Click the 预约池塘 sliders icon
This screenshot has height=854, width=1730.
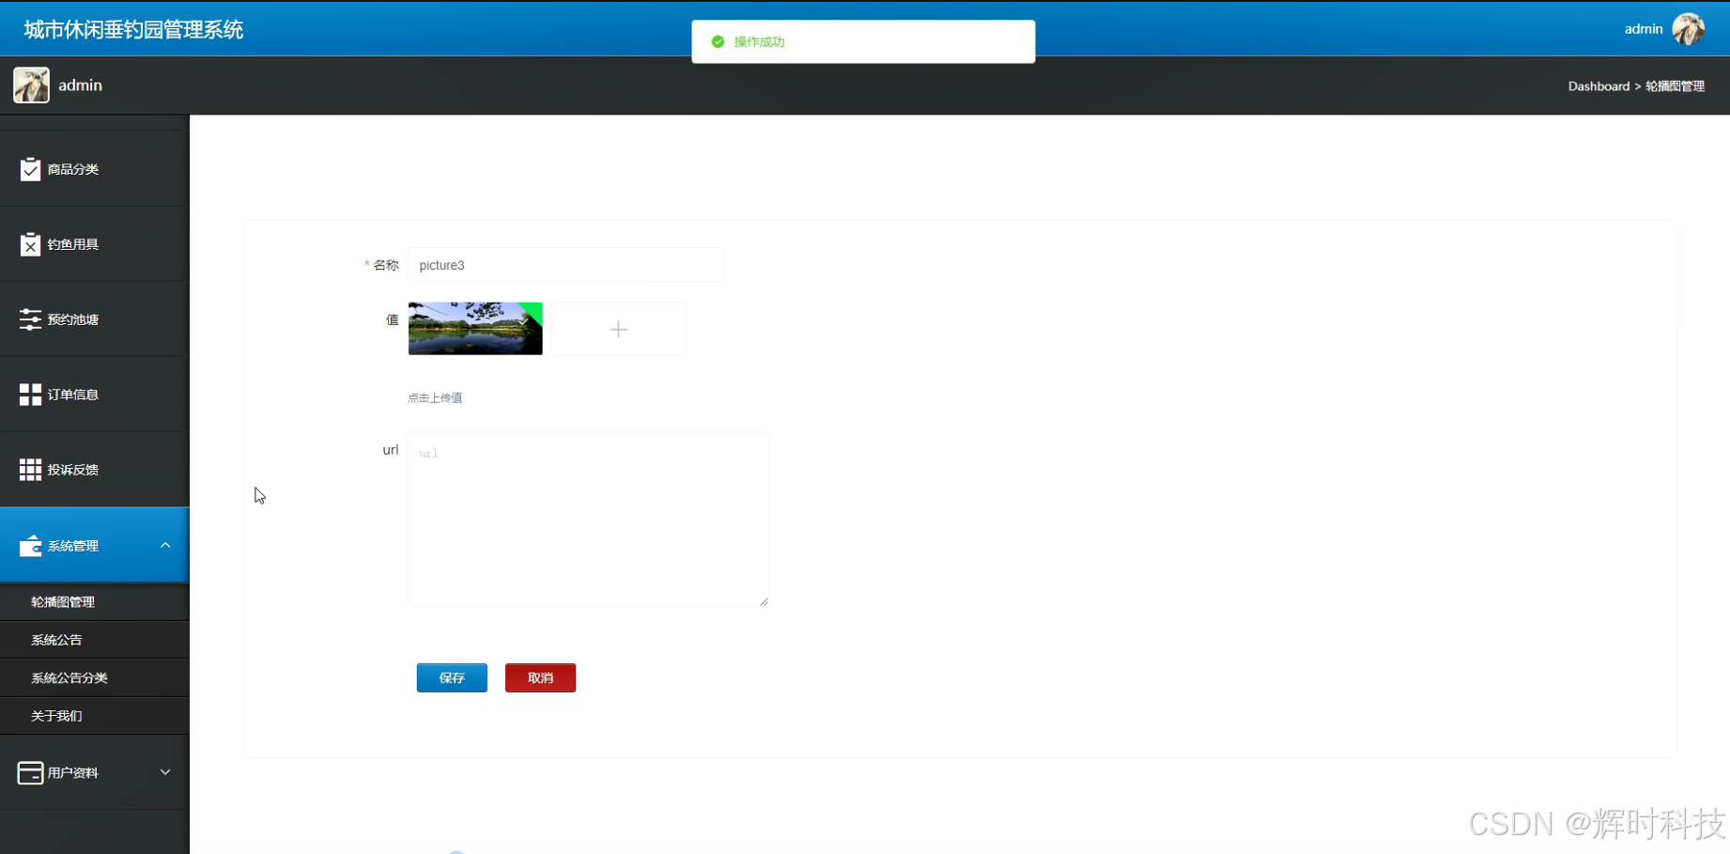click(30, 319)
